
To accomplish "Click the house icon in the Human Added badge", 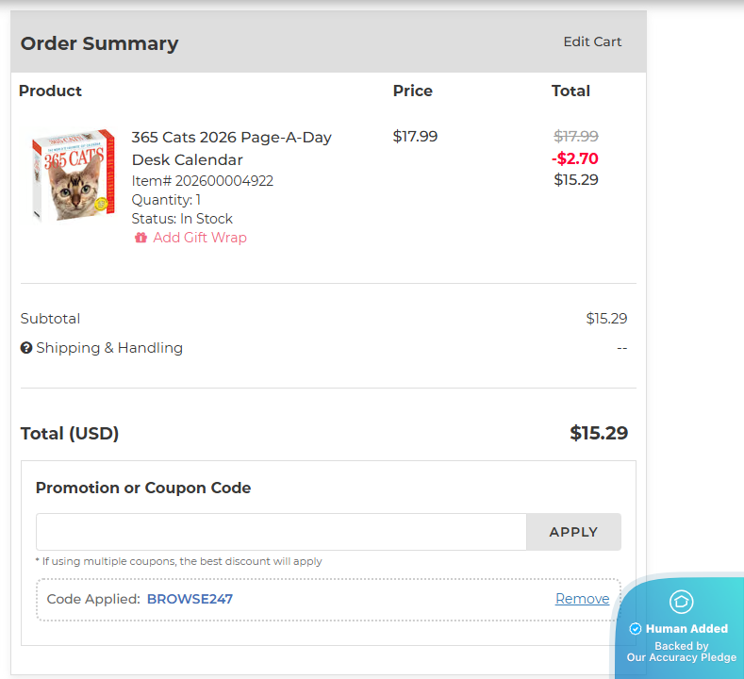I will click(681, 601).
